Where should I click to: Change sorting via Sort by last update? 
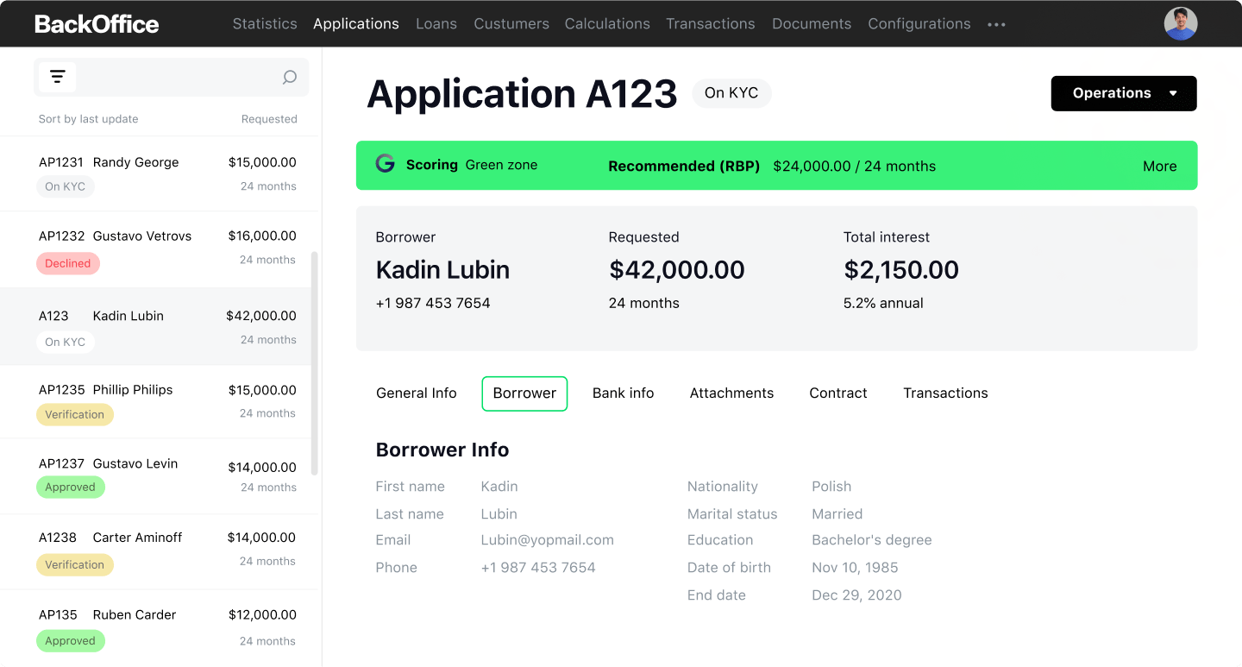click(87, 119)
